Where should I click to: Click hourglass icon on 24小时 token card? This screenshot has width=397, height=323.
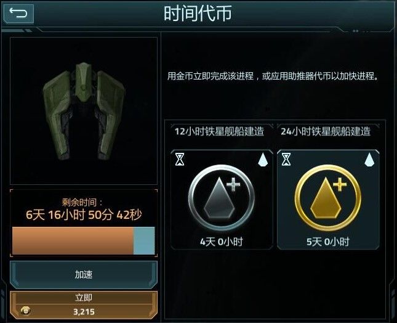click(x=286, y=159)
